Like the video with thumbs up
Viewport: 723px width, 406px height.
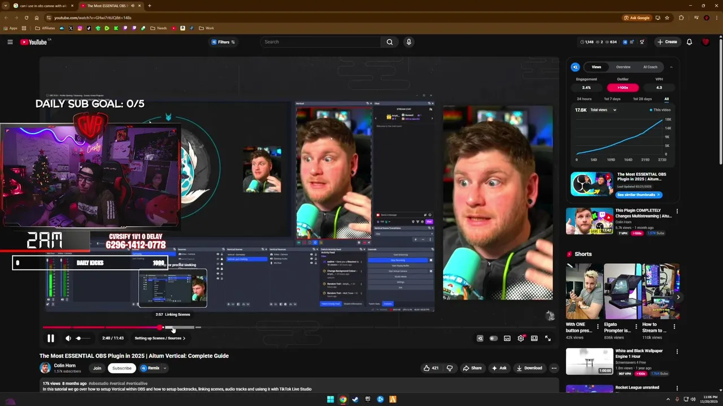[431, 368]
